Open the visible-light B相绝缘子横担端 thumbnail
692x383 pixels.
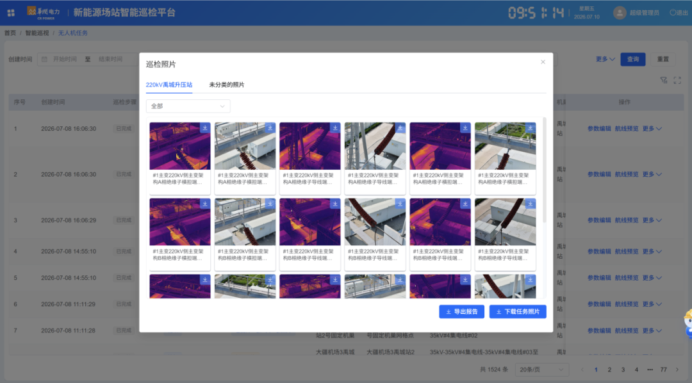pos(245,222)
